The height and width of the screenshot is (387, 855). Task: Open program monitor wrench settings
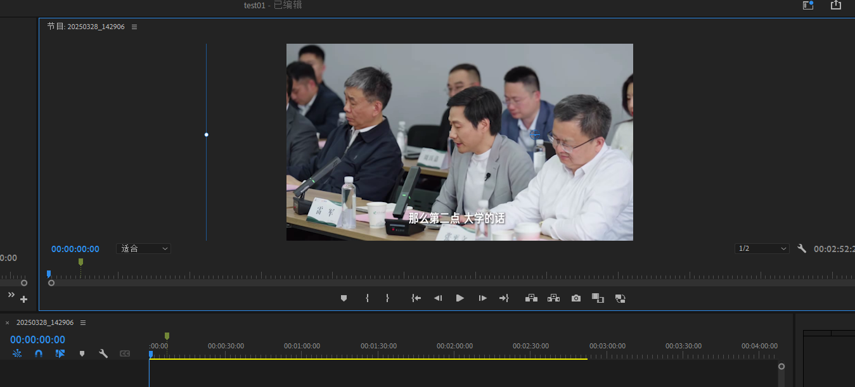(x=802, y=249)
